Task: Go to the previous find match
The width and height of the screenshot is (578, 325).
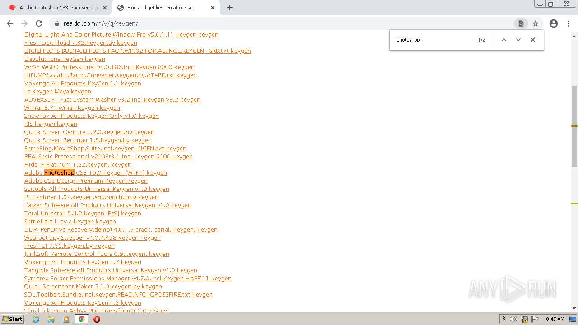Action: coord(504,40)
